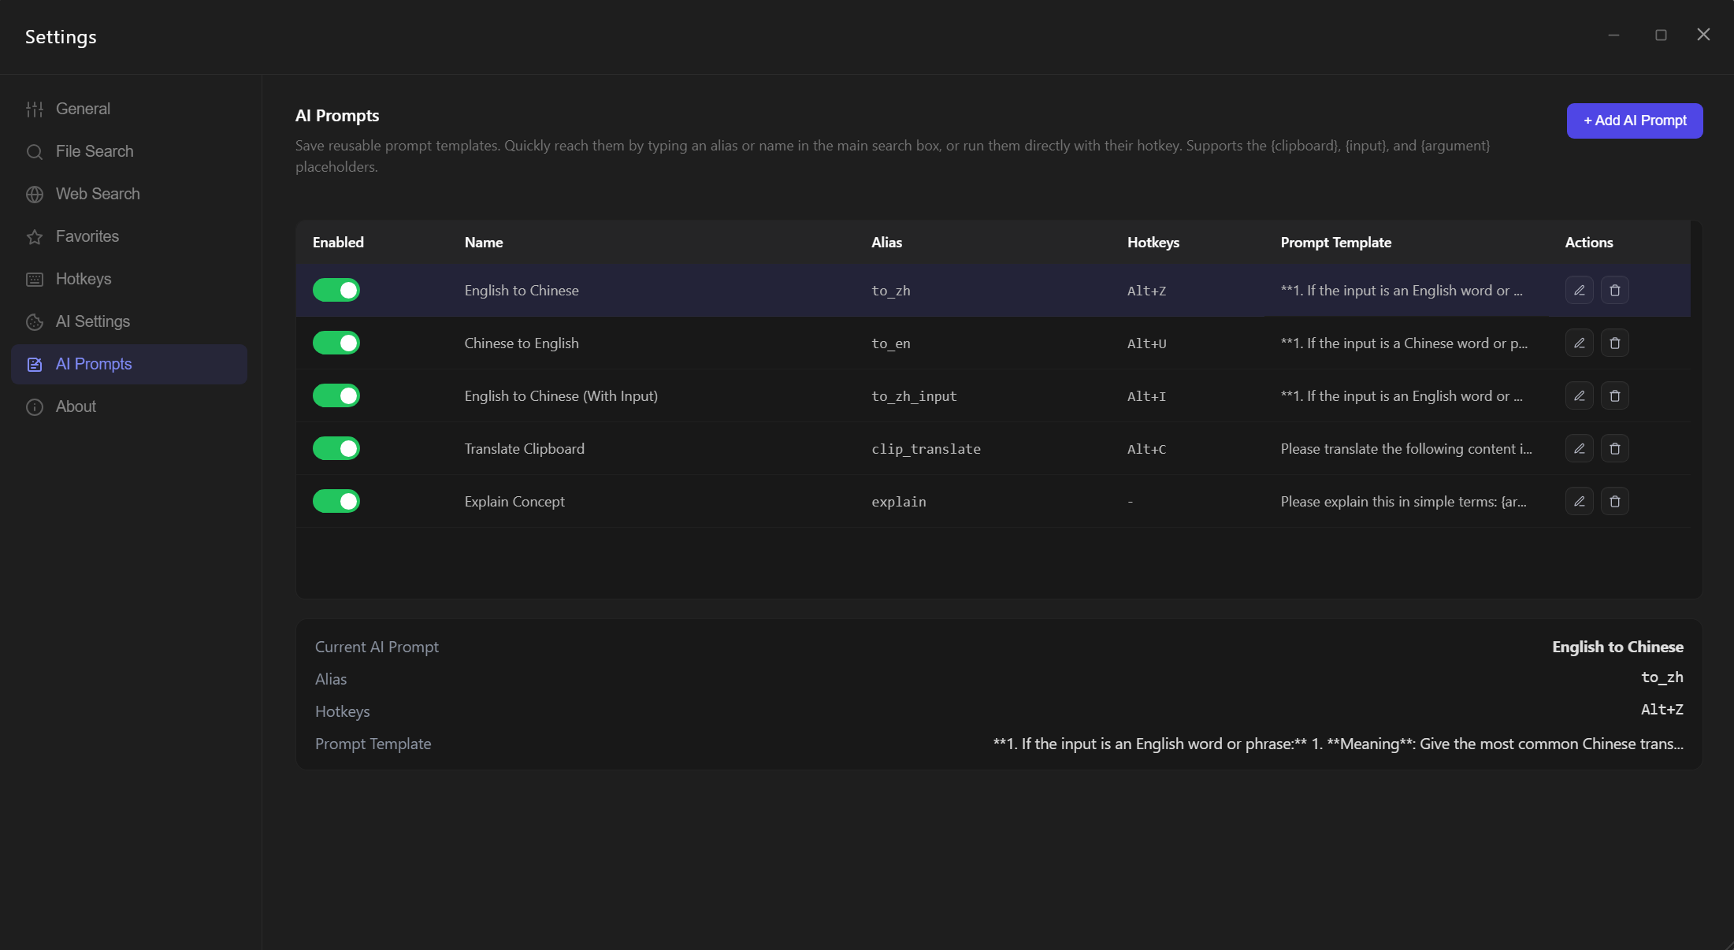Open Web Search settings
Image resolution: width=1734 pixels, height=950 pixels.
[x=129, y=194]
